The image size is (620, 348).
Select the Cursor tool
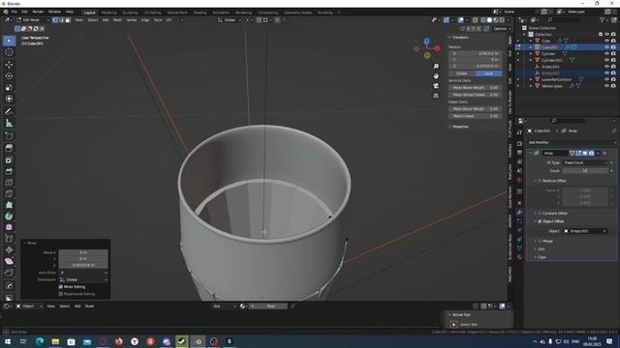[x=9, y=52]
